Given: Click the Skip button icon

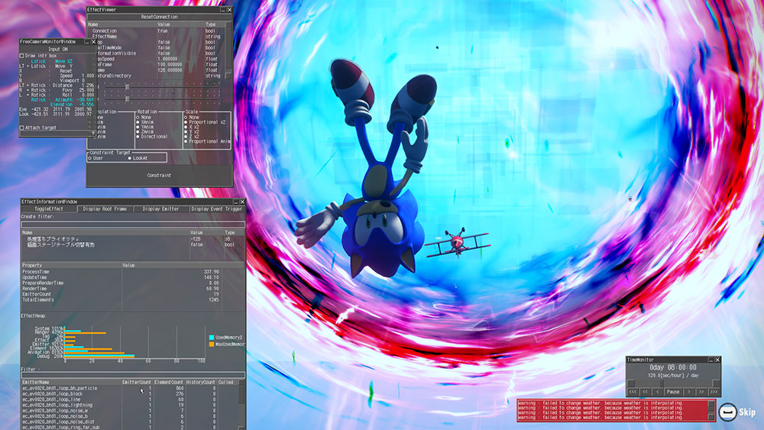Looking at the screenshot, I should pos(728,412).
